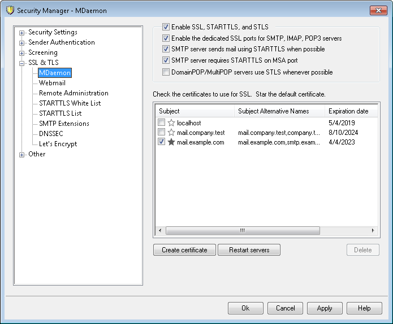Check the localhost certificate checkbox
Image resolution: width=393 pixels, height=324 pixels.
(x=161, y=122)
